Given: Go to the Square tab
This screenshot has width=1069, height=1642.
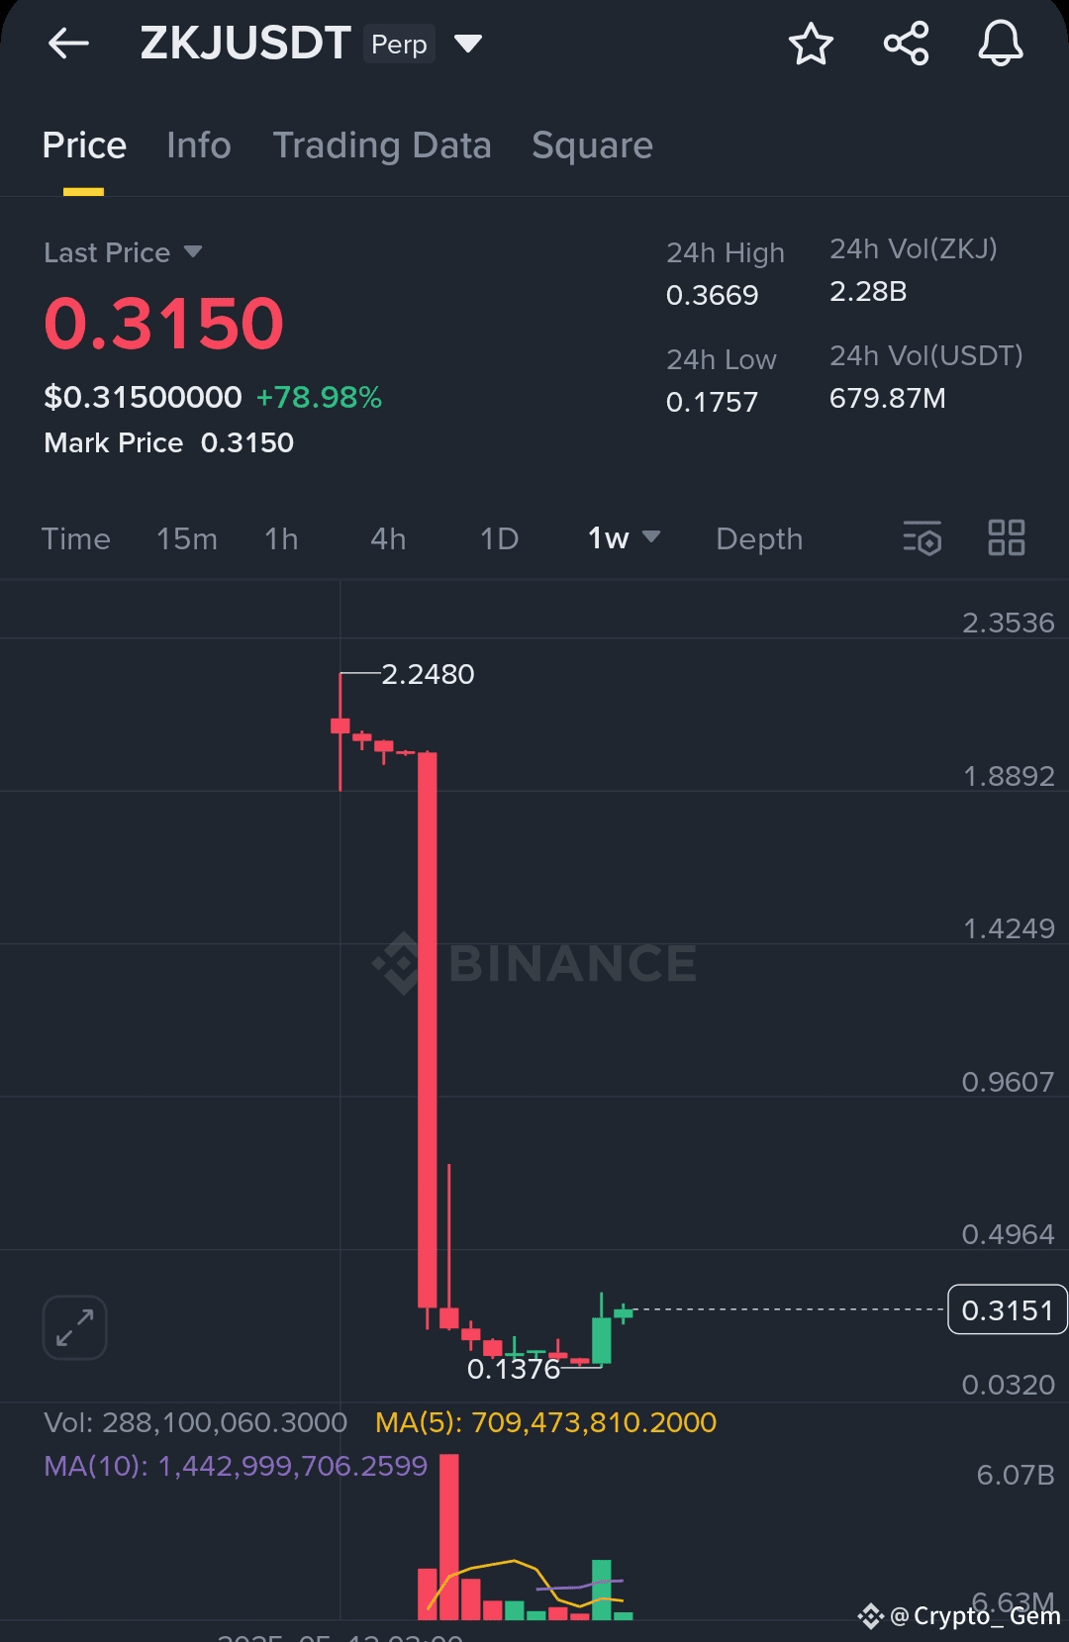Looking at the screenshot, I should coord(592,145).
